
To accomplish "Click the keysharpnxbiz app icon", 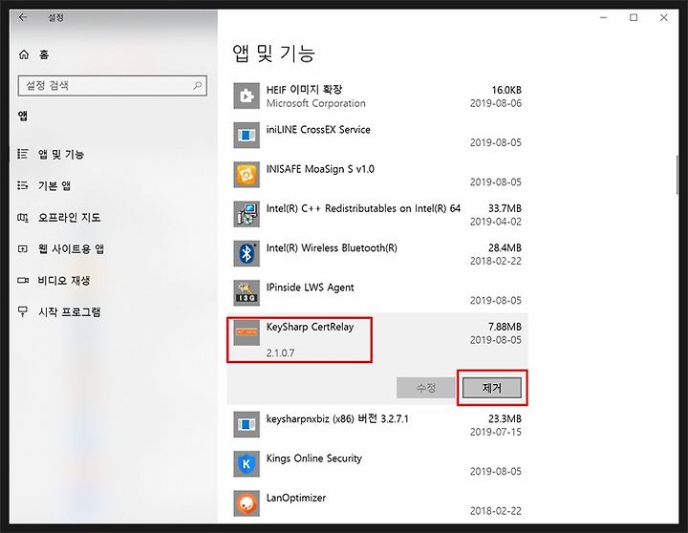I will coord(247,424).
